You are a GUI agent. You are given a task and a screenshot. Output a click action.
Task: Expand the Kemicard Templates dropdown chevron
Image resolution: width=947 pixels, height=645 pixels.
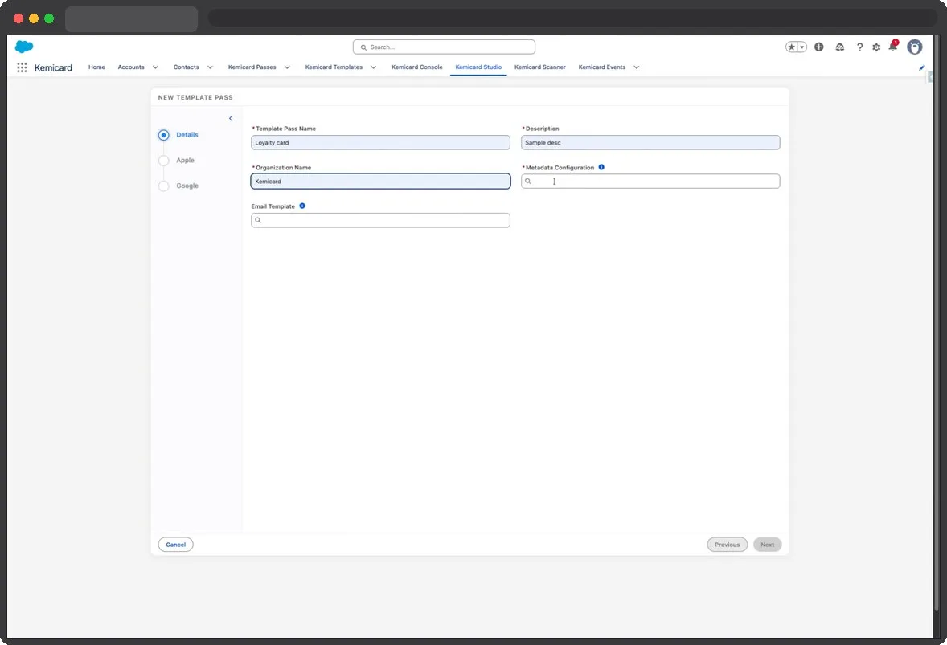(x=373, y=67)
